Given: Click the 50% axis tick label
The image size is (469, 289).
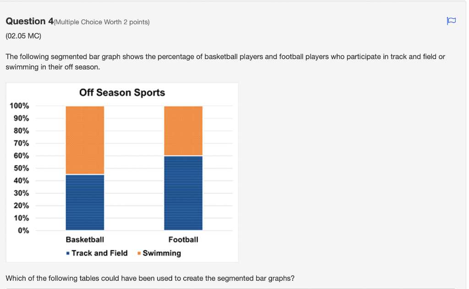Looking at the screenshot, I should point(21,168).
